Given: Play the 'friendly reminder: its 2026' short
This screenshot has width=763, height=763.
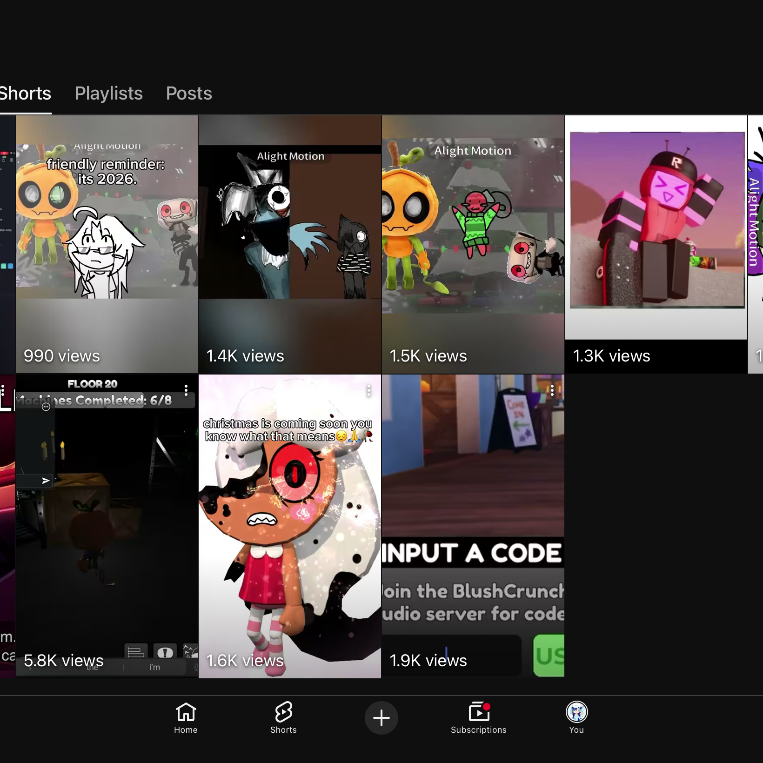Looking at the screenshot, I should (107, 244).
